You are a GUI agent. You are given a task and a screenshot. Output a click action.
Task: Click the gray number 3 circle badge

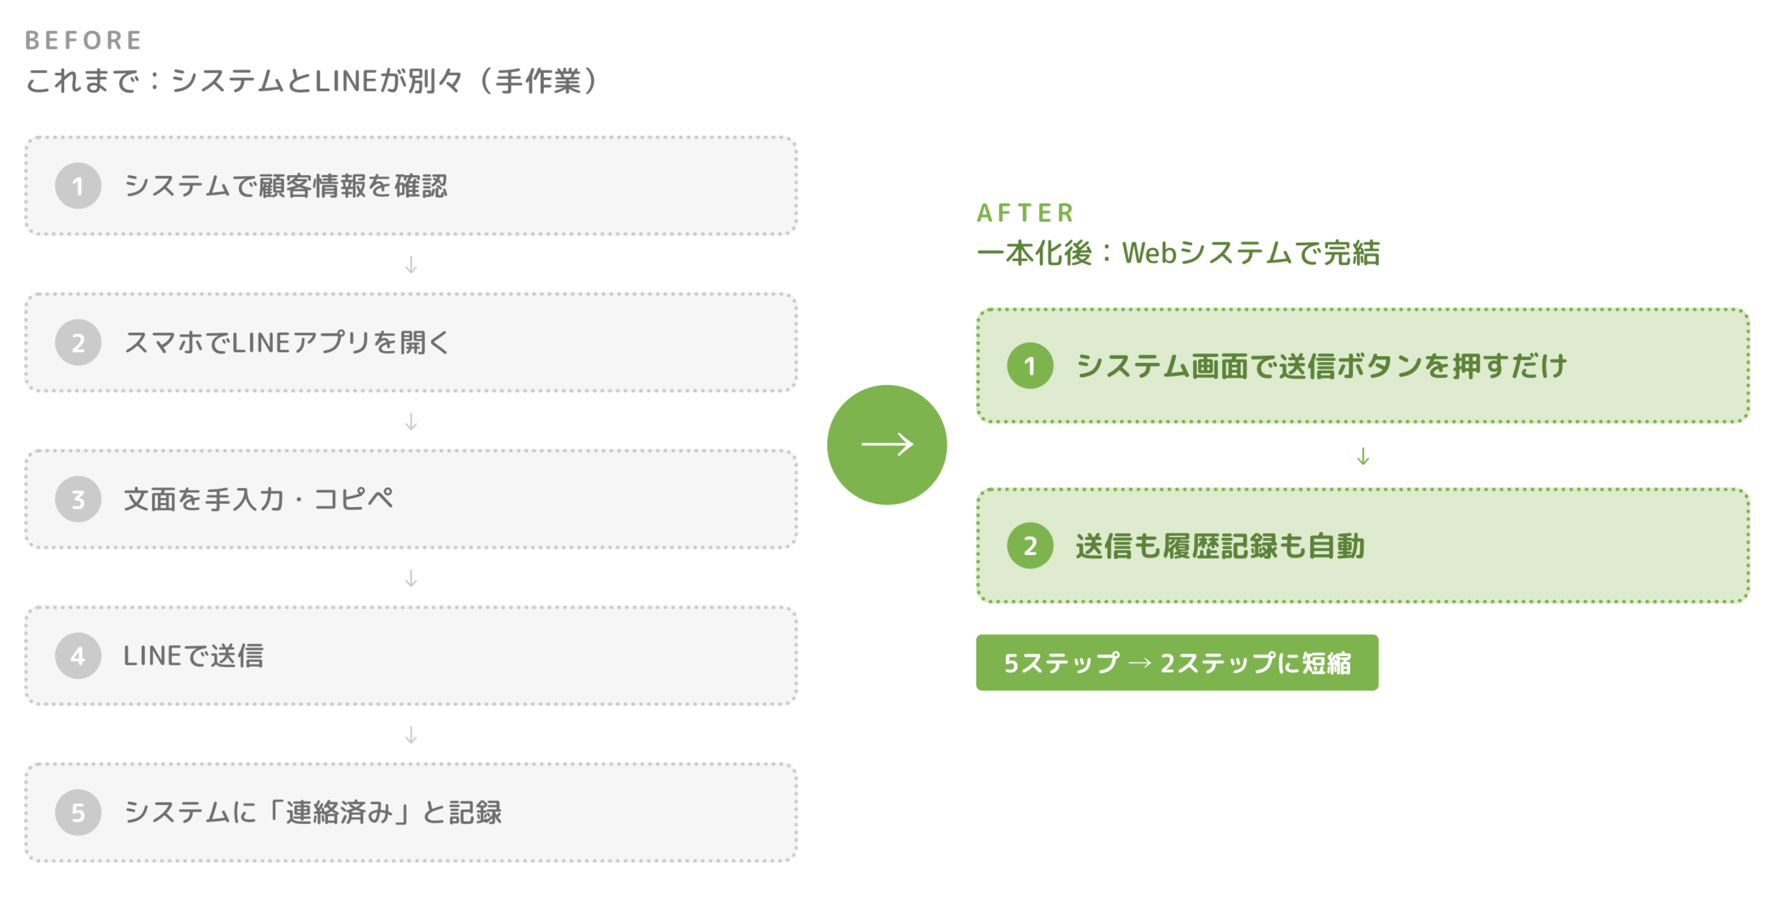click(x=78, y=499)
